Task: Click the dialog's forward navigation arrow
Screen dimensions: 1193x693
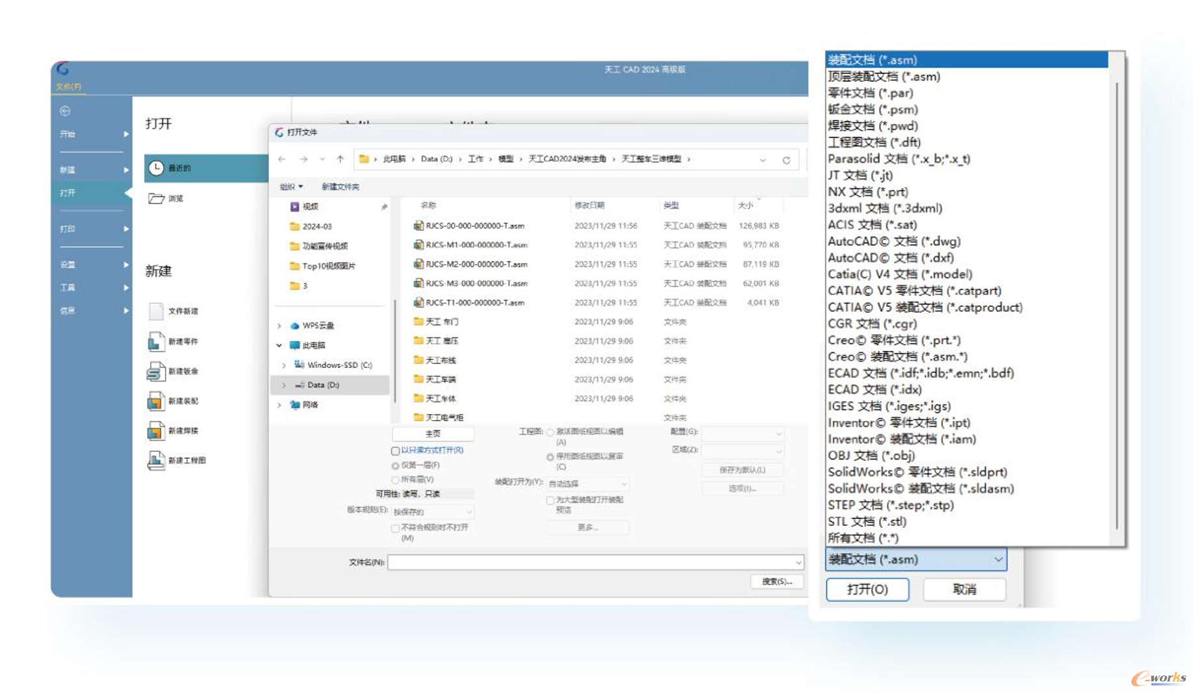Action: [x=303, y=159]
